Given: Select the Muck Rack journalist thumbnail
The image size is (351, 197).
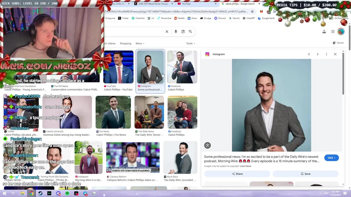Looking at the screenshot, I should (180, 157).
